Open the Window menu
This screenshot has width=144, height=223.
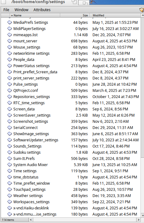click(x=21, y=10)
